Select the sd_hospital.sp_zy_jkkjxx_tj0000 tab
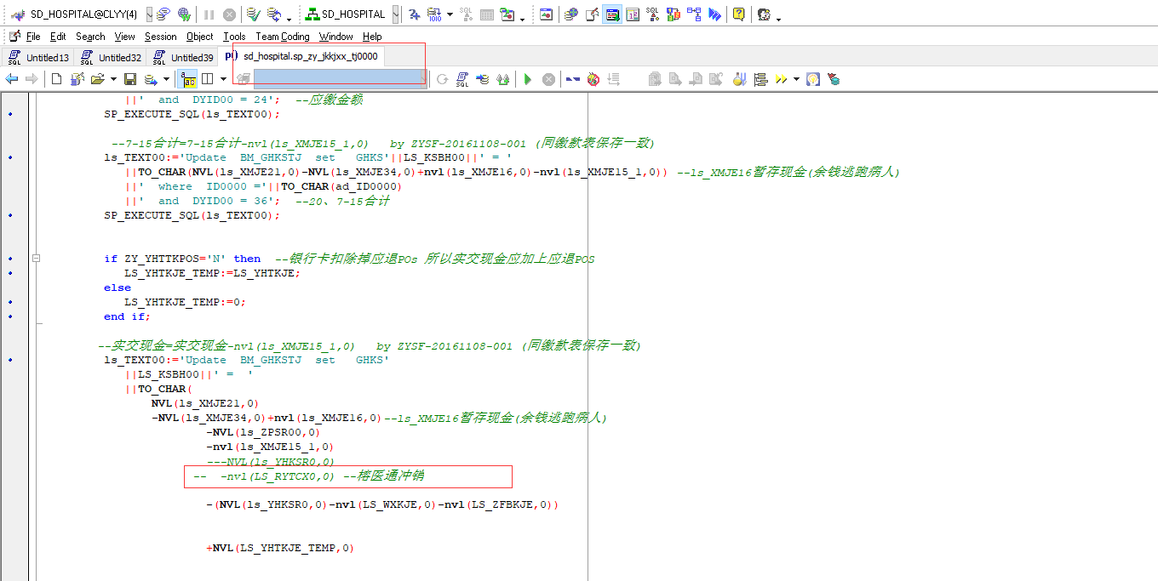Image resolution: width=1158 pixels, height=581 pixels. [301, 56]
